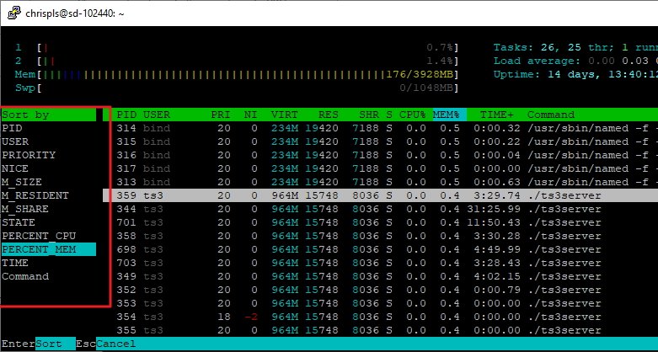
Task: Select USER sort option
Action: click(15, 141)
